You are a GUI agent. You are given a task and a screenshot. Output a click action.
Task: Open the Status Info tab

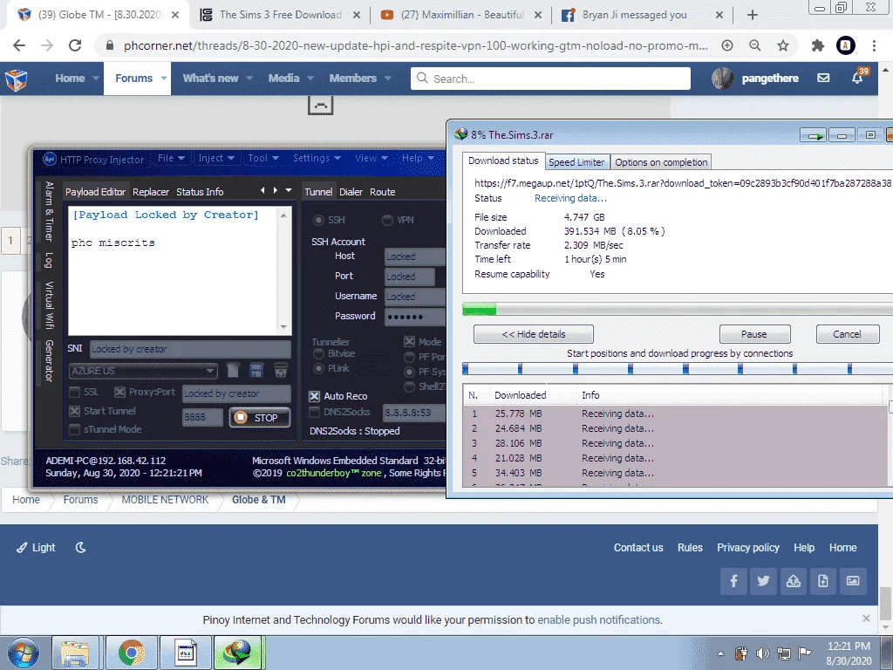tap(200, 192)
